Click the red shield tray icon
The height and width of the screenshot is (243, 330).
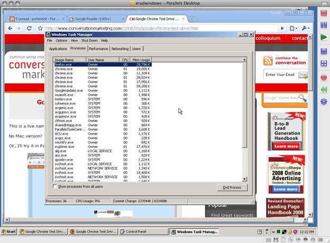[x=295, y=232]
